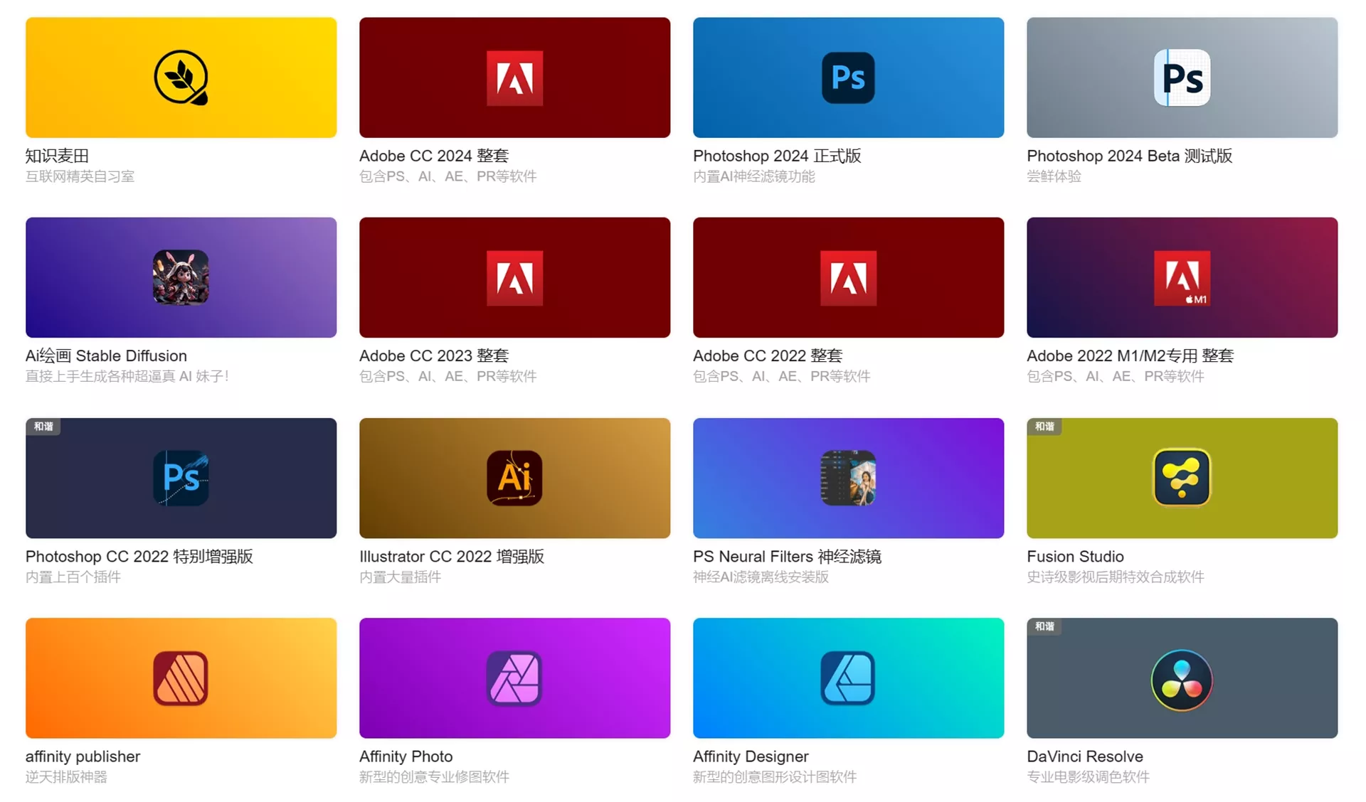Click the 尝鲜体验 description
Image resolution: width=1366 pixels, height=802 pixels.
tap(1054, 176)
